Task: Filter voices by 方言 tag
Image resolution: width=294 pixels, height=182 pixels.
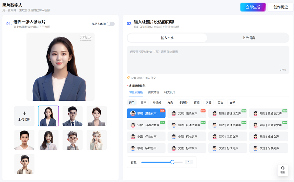Action: coord(170,103)
